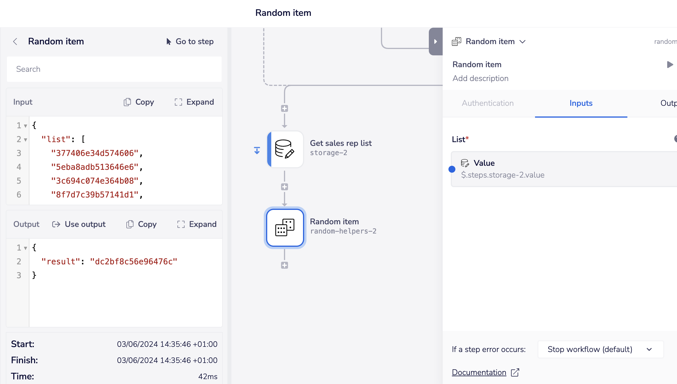Click the run step play icon

point(670,65)
